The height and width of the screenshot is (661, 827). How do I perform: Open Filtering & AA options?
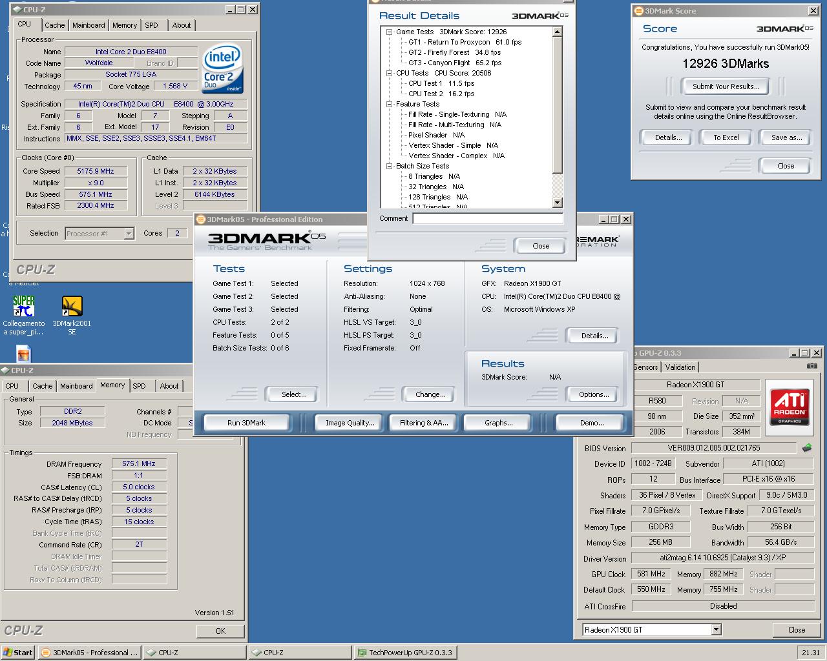pos(423,423)
